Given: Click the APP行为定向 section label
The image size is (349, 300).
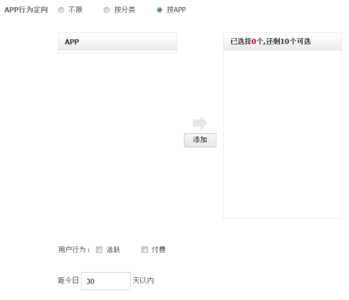Looking at the screenshot, I should [x=26, y=10].
